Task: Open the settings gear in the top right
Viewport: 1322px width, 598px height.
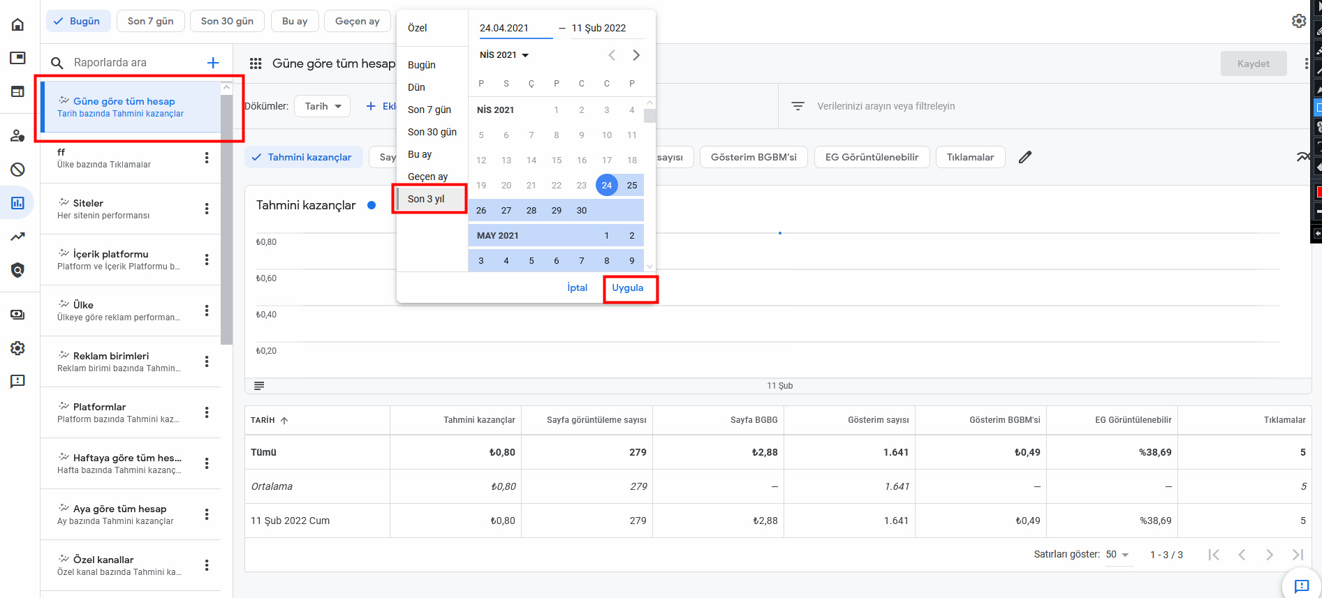Action: [x=1298, y=21]
